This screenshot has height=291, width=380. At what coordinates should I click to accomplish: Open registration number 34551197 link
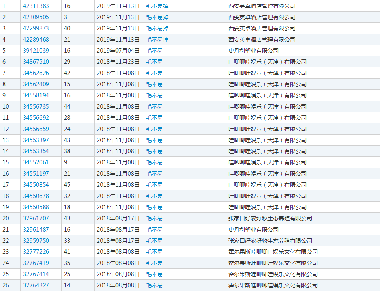(x=36, y=174)
